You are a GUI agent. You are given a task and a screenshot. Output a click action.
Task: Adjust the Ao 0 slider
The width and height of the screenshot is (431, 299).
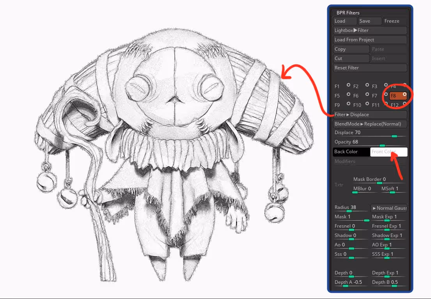tap(351, 246)
